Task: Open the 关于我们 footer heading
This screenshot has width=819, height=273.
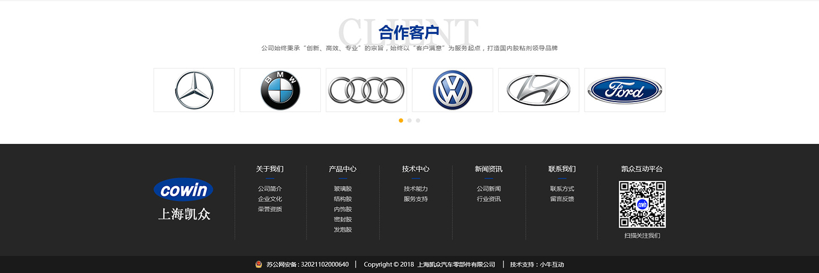Action: pyautogui.click(x=269, y=169)
